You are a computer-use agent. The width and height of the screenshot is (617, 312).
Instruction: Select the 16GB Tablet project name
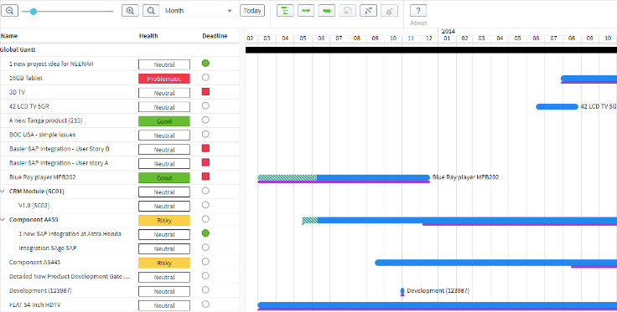[26, 78]
